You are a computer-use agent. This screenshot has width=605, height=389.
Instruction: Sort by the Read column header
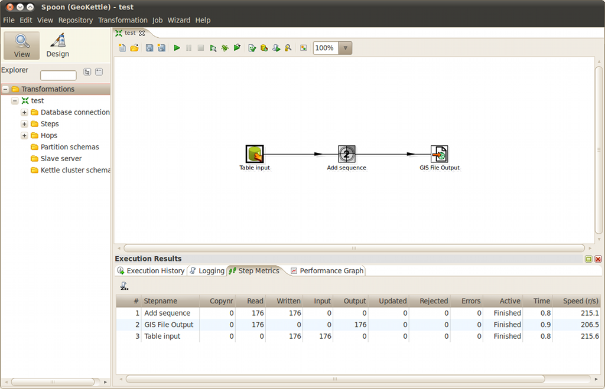click(x=251, y=301)
